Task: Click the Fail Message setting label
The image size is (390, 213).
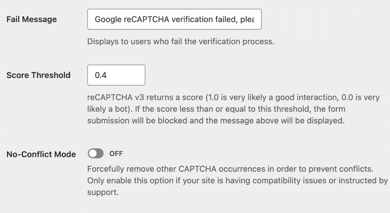Action: click(x=31, y=19)
